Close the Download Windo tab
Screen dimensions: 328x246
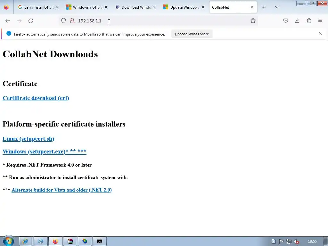pos(154,7)
